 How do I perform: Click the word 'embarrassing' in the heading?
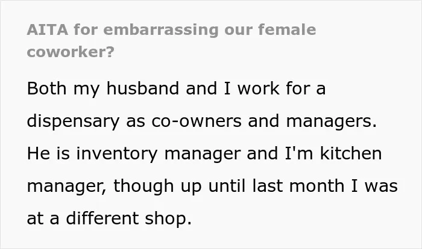click(161, 30)
